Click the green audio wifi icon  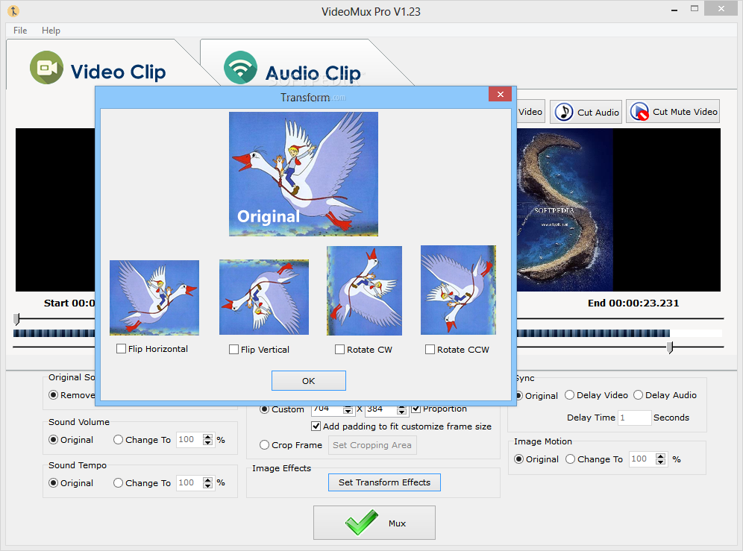click(x=240, y=68)
